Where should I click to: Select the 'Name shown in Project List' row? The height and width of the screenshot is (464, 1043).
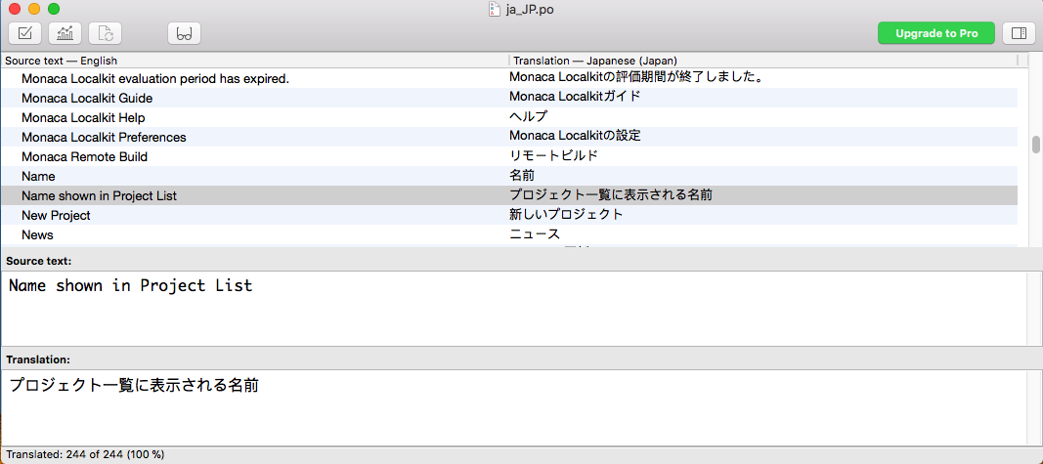[x=509, y=195]
